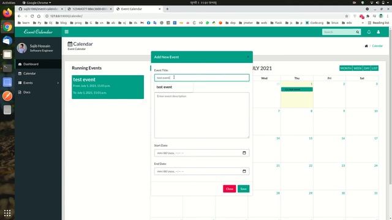
Task: Open the test event running card
Action: [x=108, y=87]
